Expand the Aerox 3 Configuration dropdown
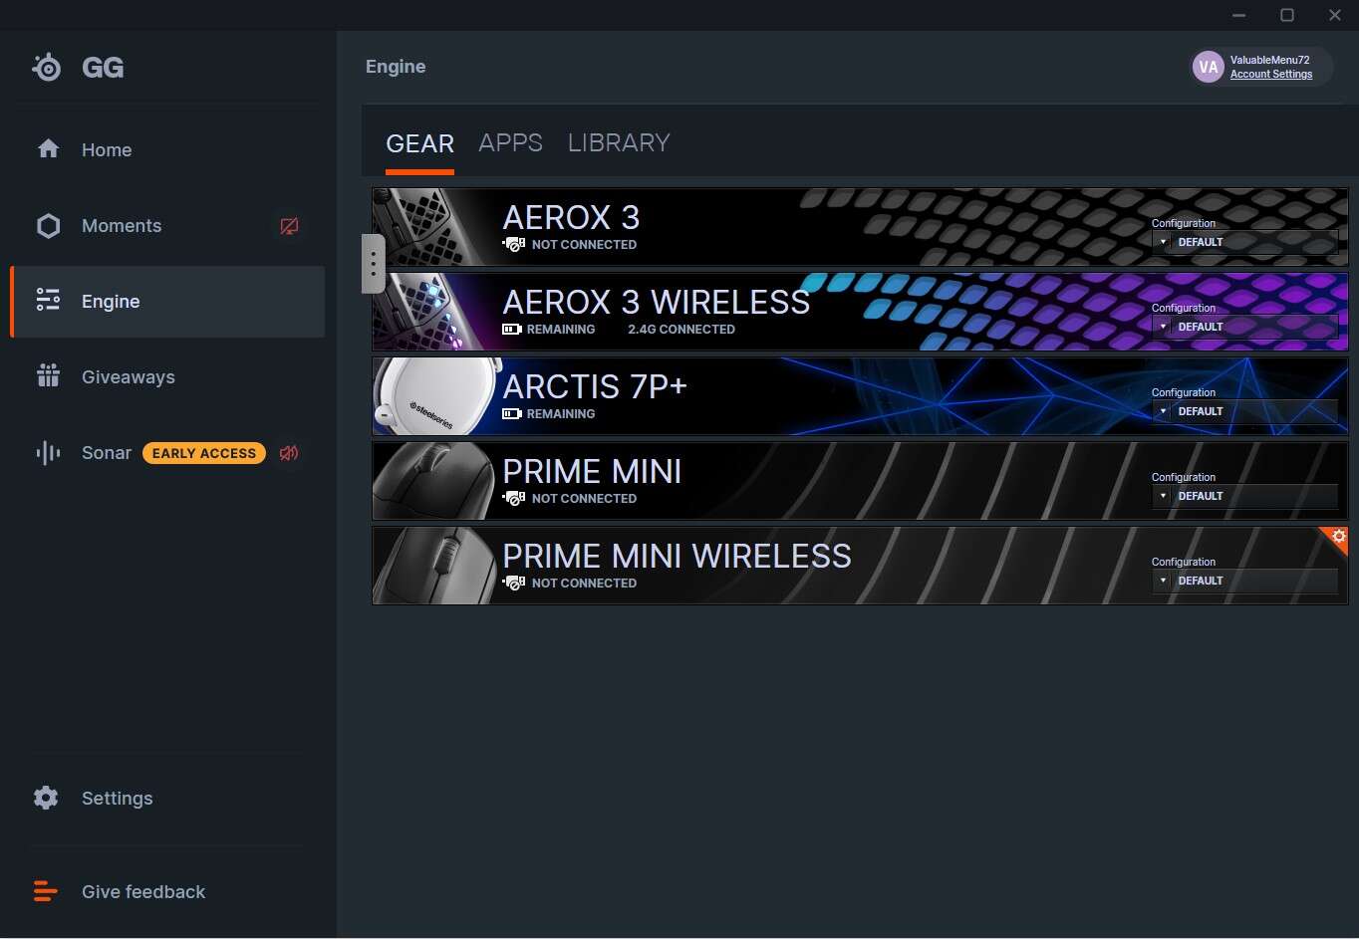Screen dimensions: 1359x939 point(1244,242)
